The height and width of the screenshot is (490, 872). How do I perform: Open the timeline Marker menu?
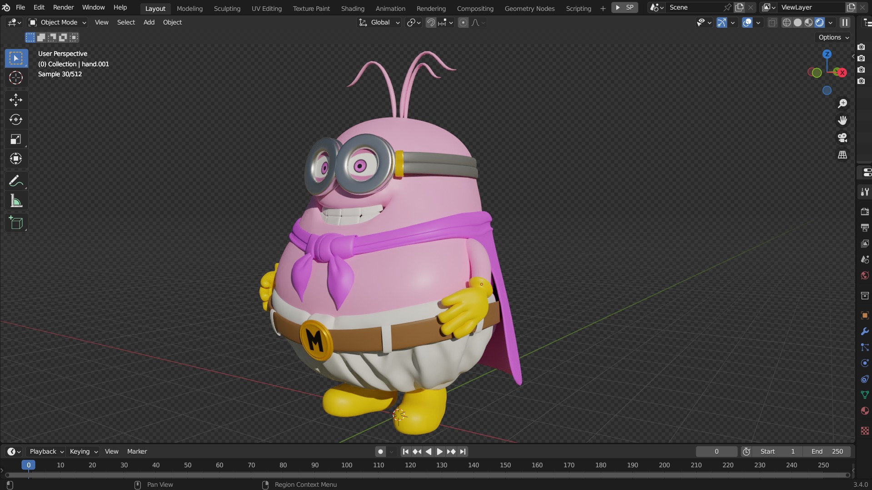point(137,451)
